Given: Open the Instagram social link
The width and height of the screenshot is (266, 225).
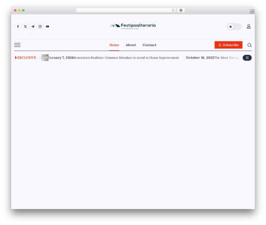Looking at the screenshot, I should pos(40,27).
